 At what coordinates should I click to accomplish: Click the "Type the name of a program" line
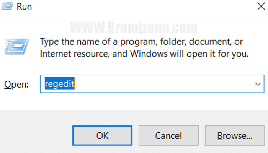(x=141, y=42)
